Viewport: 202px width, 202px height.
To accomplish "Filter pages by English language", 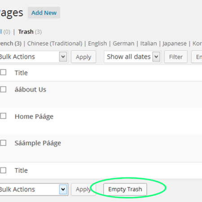I will [97, 44].
